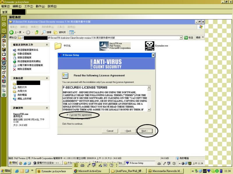This screenshot has width=233, height=174.
Task: Click 複製這個檔案 copy file link
Action: tap(24, 57)
